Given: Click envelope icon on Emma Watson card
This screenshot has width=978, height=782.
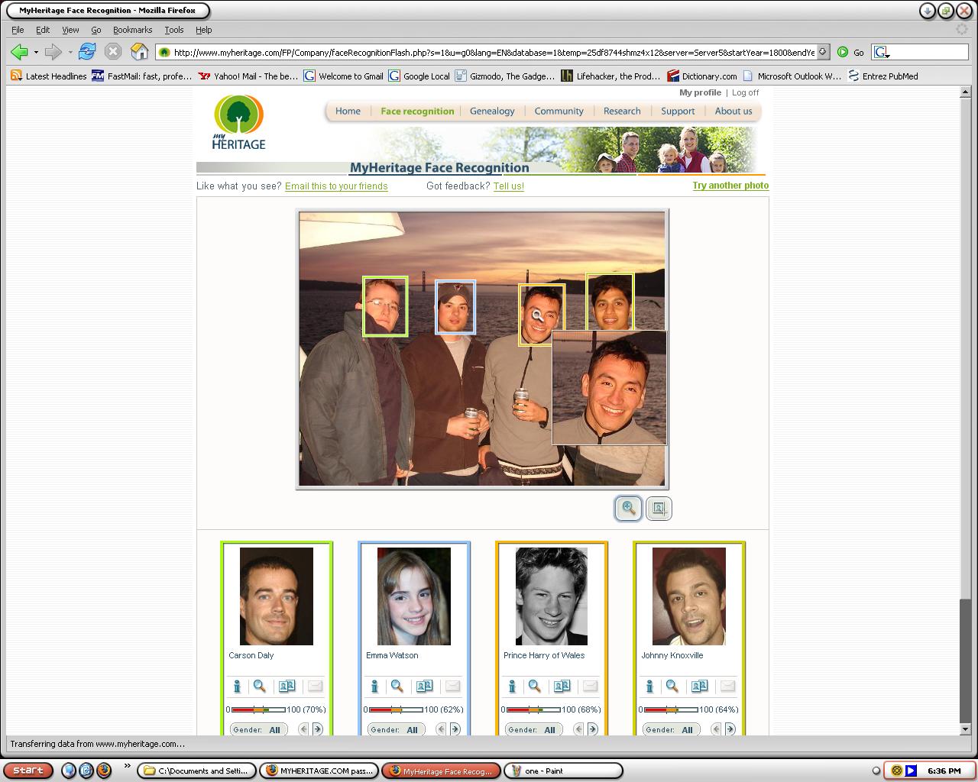Looking at the screenshot, I should (452, 686).
